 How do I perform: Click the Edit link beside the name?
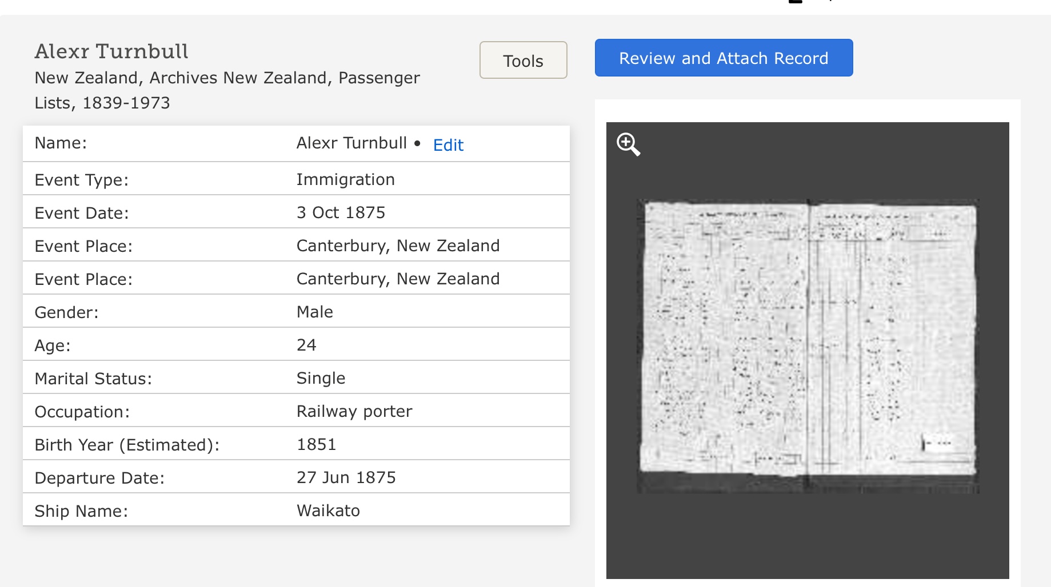(x=448, y=145)
